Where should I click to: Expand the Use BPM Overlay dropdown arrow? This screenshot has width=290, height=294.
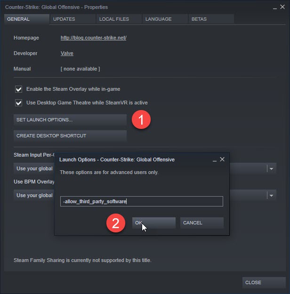(271, 195)
